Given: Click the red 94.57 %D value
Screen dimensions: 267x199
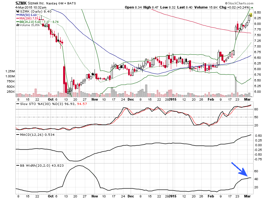Looking at the screenshot, I should pyautogui.click(x=82, y=104).
